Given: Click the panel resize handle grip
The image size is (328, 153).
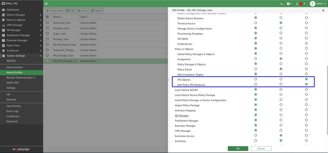Looking at the screenshot, I should pos(169,80).
